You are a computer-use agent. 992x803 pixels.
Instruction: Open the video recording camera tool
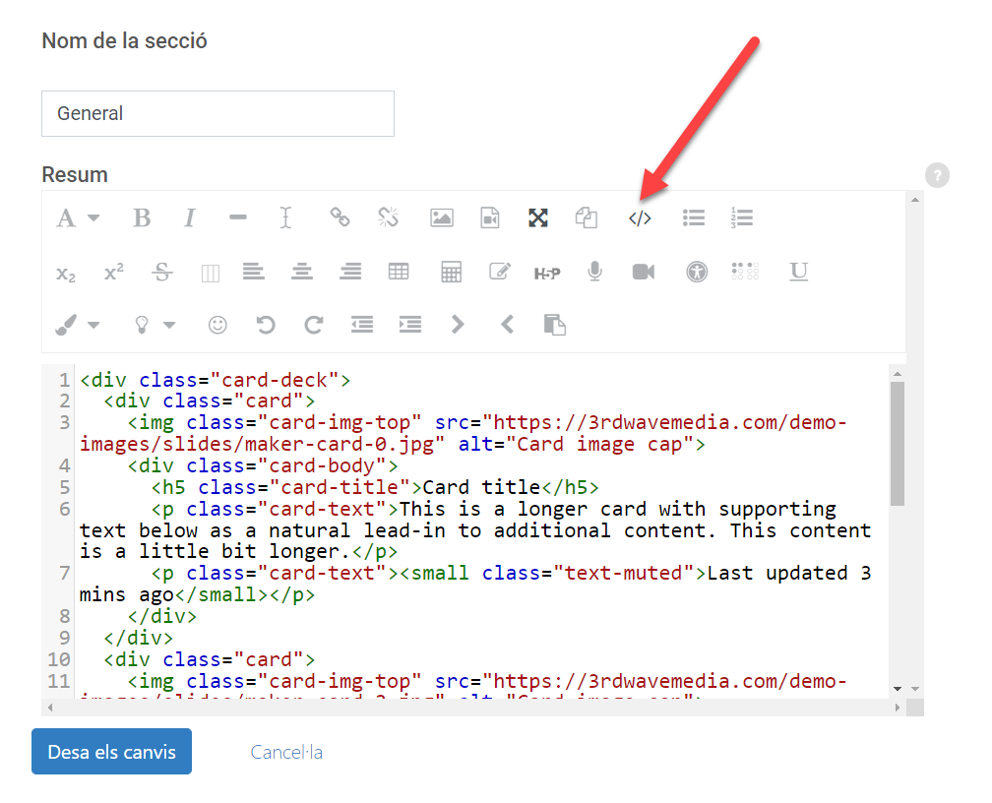point(644,272)
